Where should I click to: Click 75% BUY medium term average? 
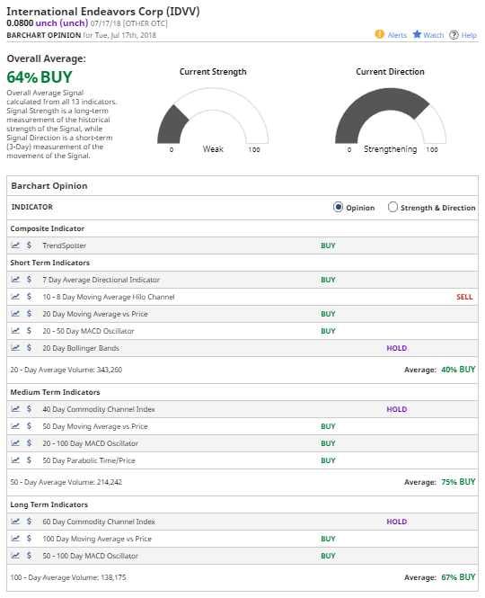(458, 482)
